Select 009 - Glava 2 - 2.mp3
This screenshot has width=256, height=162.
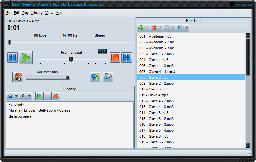(x=191, y=83)
